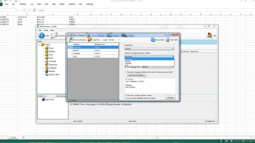Click the Compose envelope icon
Viewport: 255px width, 143px height.
(x=54, y=36)
